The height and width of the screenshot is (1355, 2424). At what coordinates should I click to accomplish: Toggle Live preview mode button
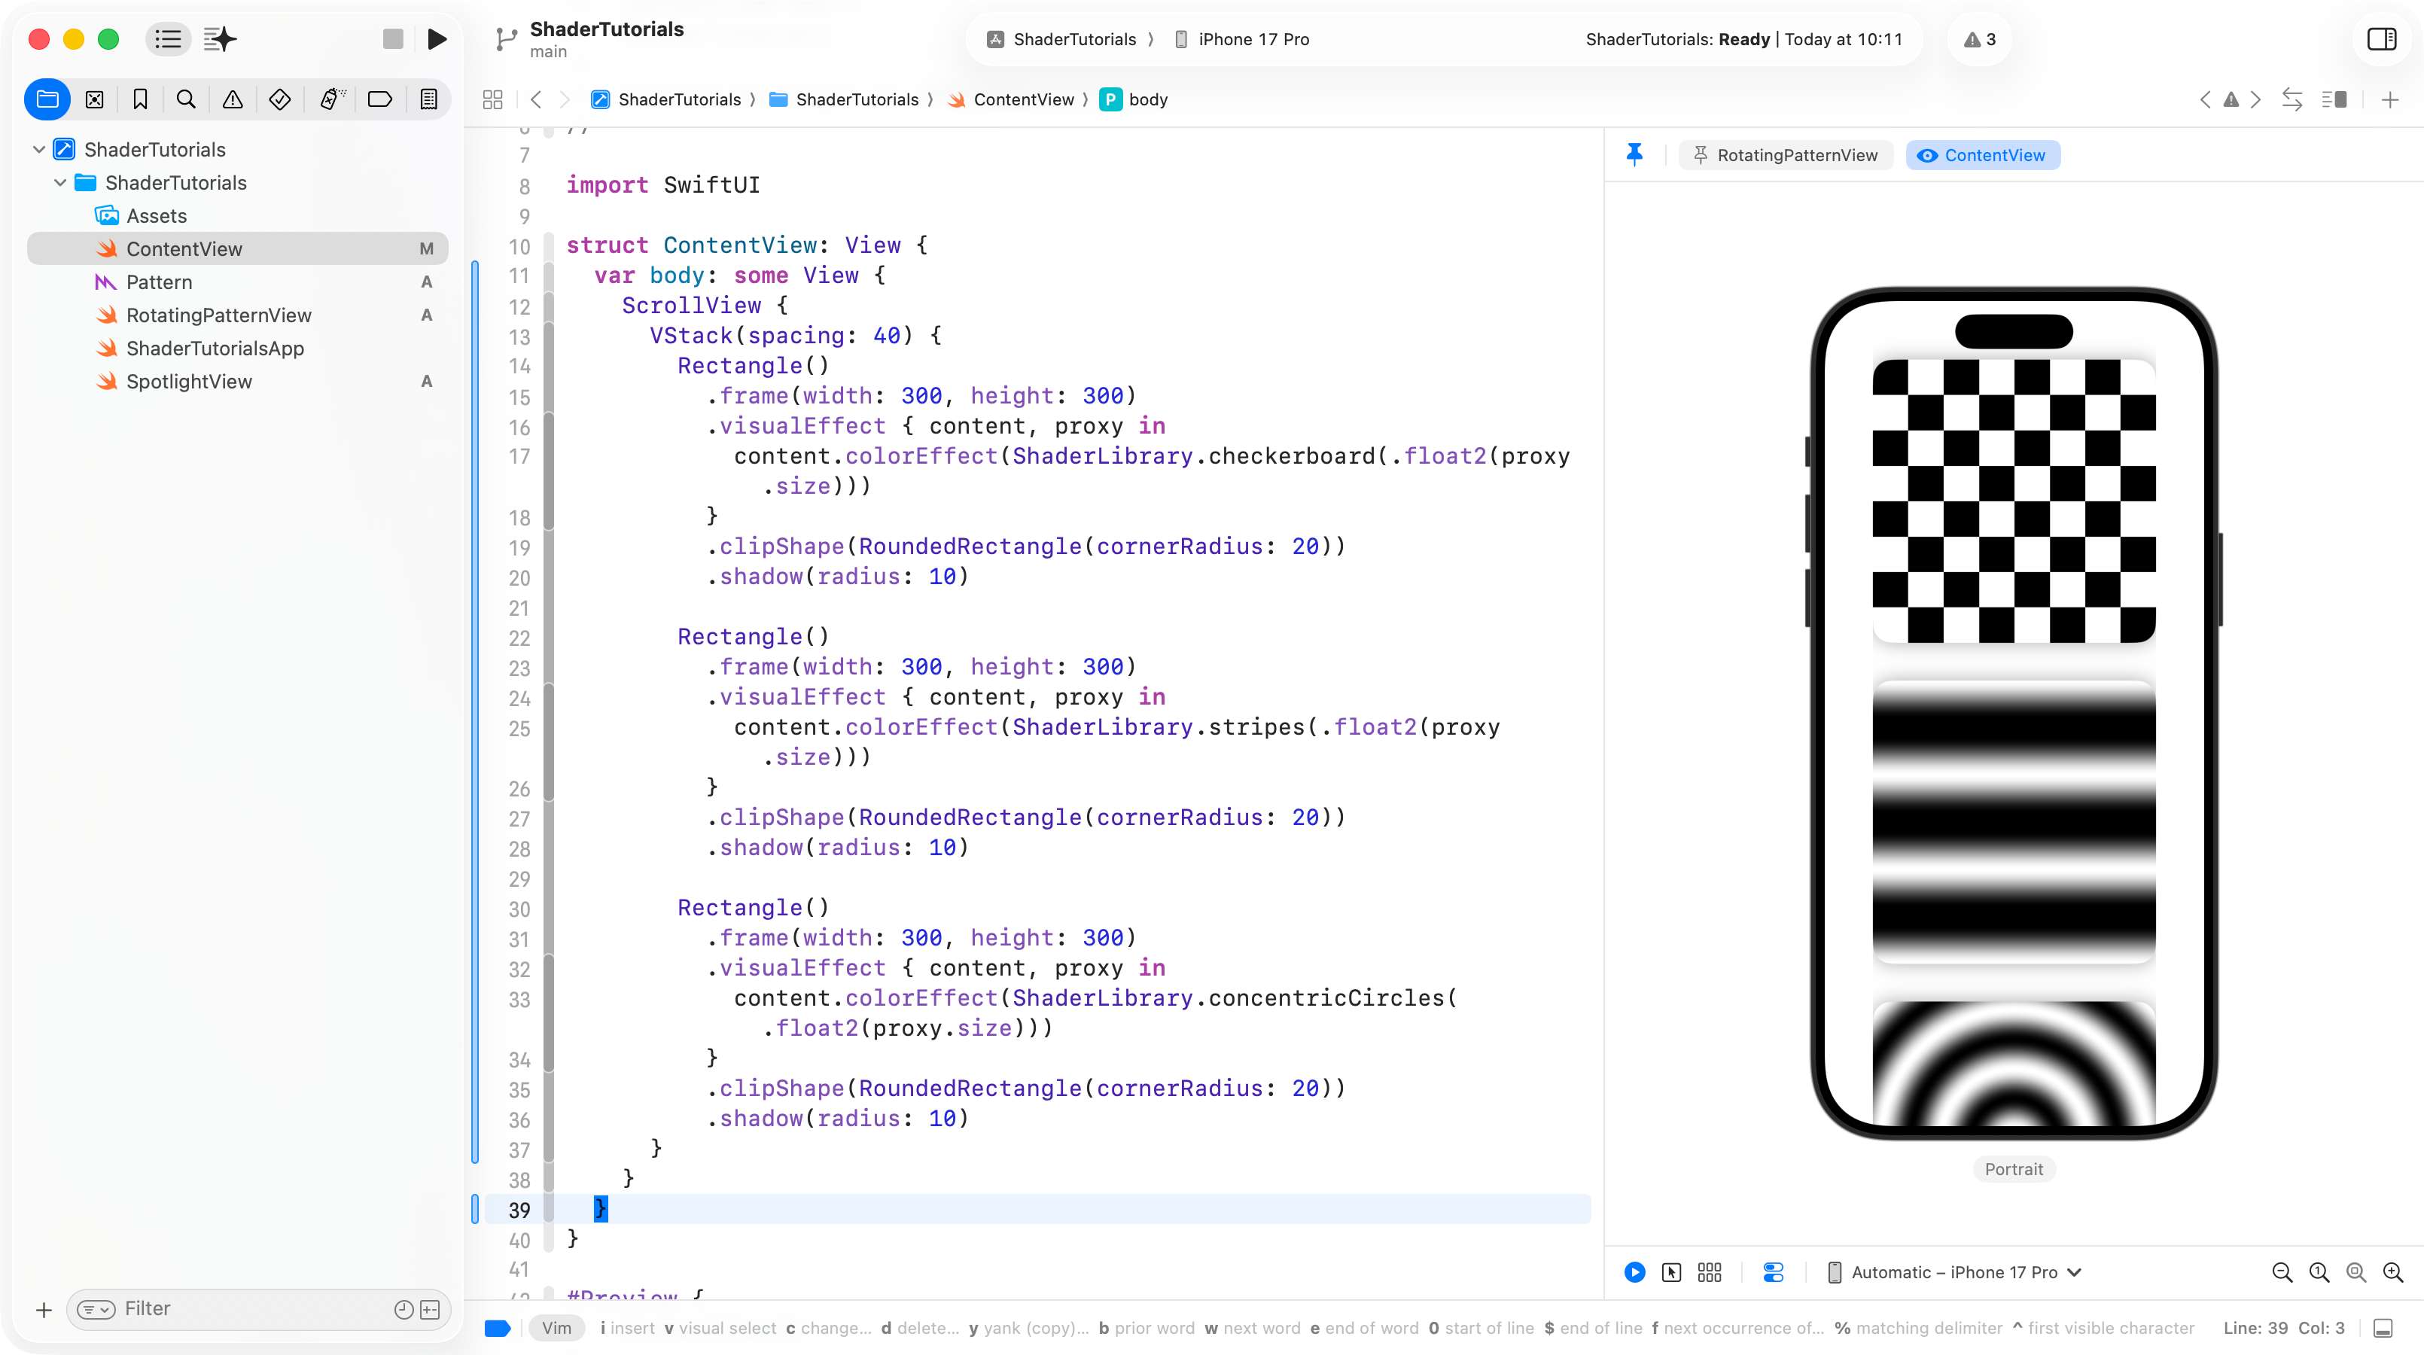tap(1634, 1272)
